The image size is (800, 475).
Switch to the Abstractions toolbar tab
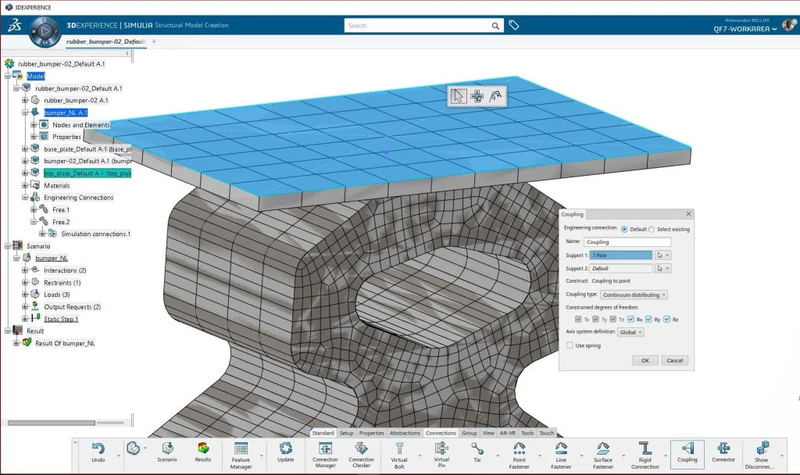[x=405, y=433]
